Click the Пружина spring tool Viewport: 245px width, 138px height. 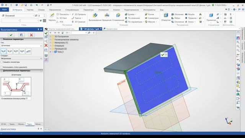click(x=191, y=18)
